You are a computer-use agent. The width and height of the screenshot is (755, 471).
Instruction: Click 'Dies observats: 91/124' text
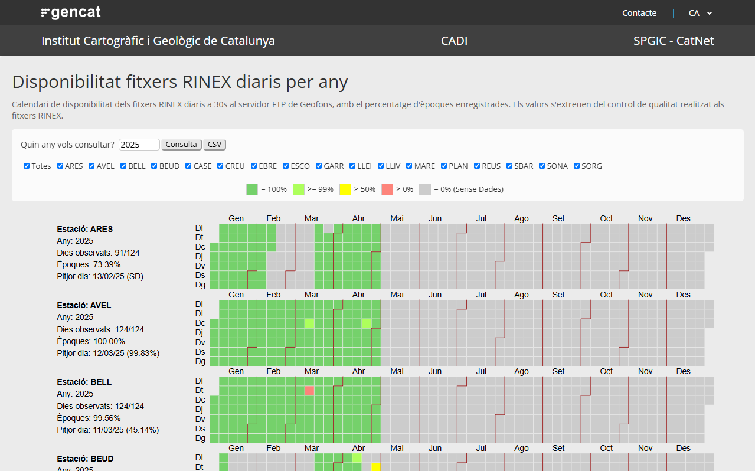[99, 253]
